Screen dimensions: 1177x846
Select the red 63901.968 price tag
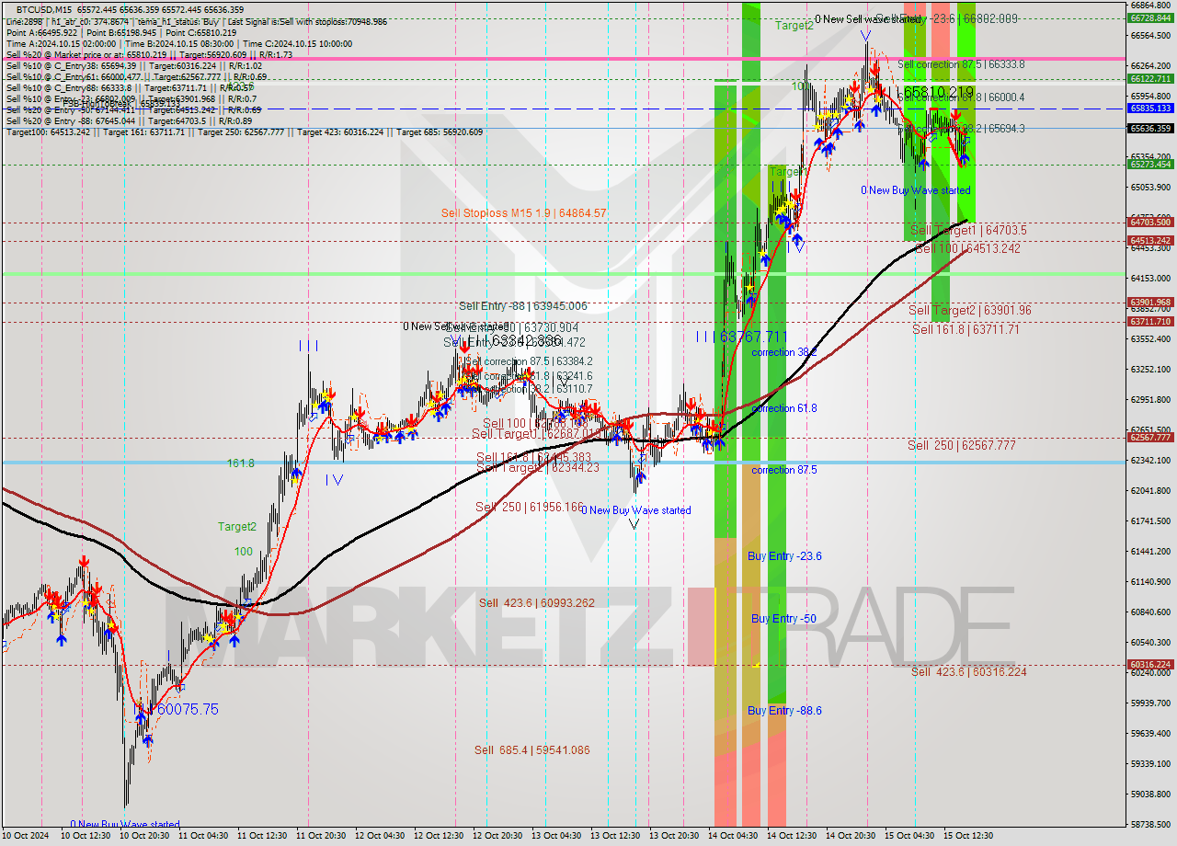click(x=1150, y=302)
